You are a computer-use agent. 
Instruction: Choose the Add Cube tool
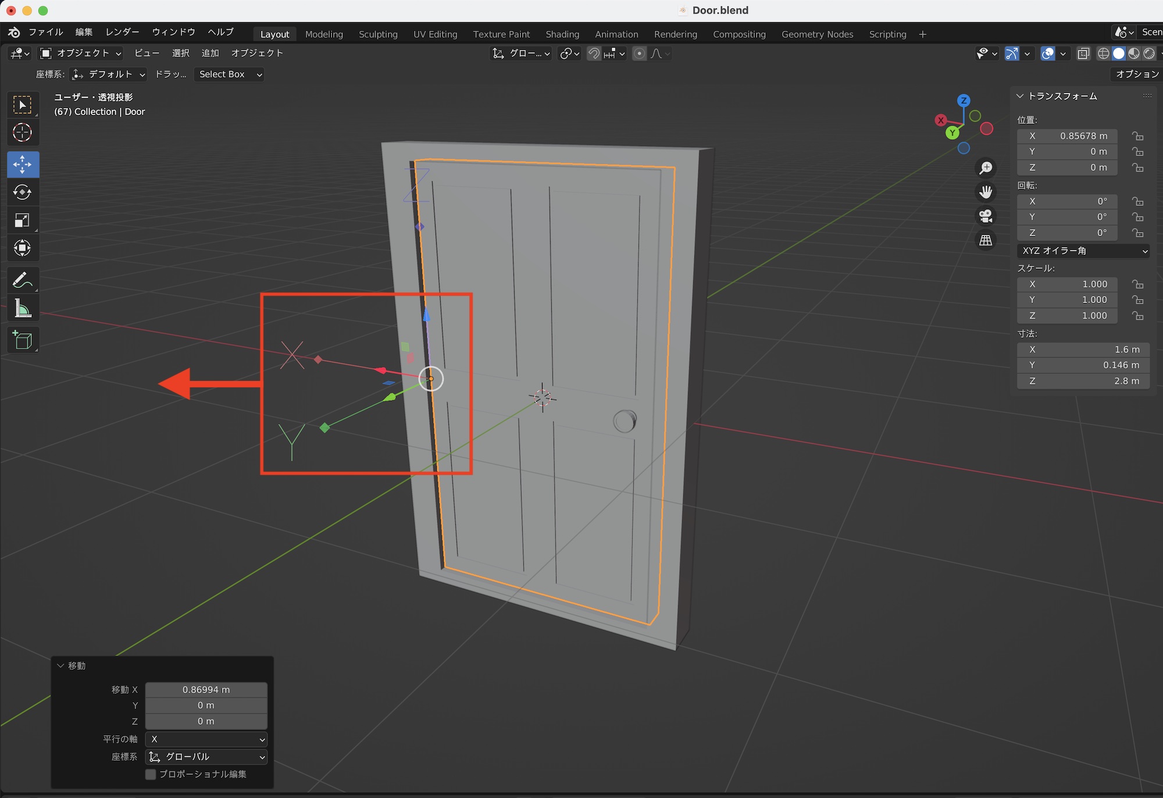coord(22,340)
